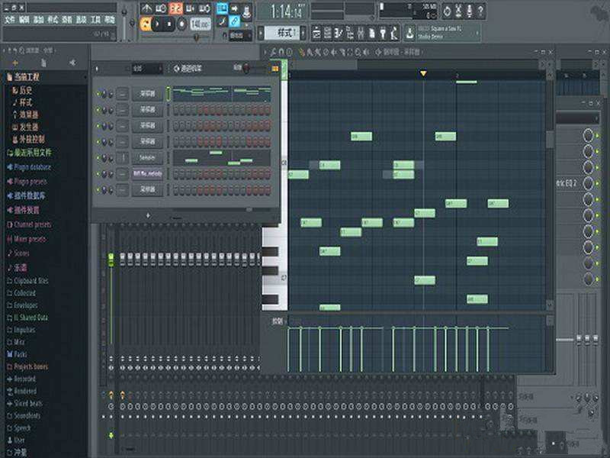Click the tempo display showing 140

click(x=200, y=24)
